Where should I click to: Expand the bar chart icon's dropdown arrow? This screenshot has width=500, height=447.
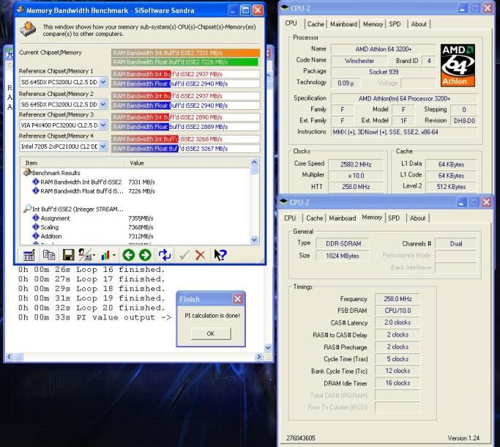coord(114,256)
